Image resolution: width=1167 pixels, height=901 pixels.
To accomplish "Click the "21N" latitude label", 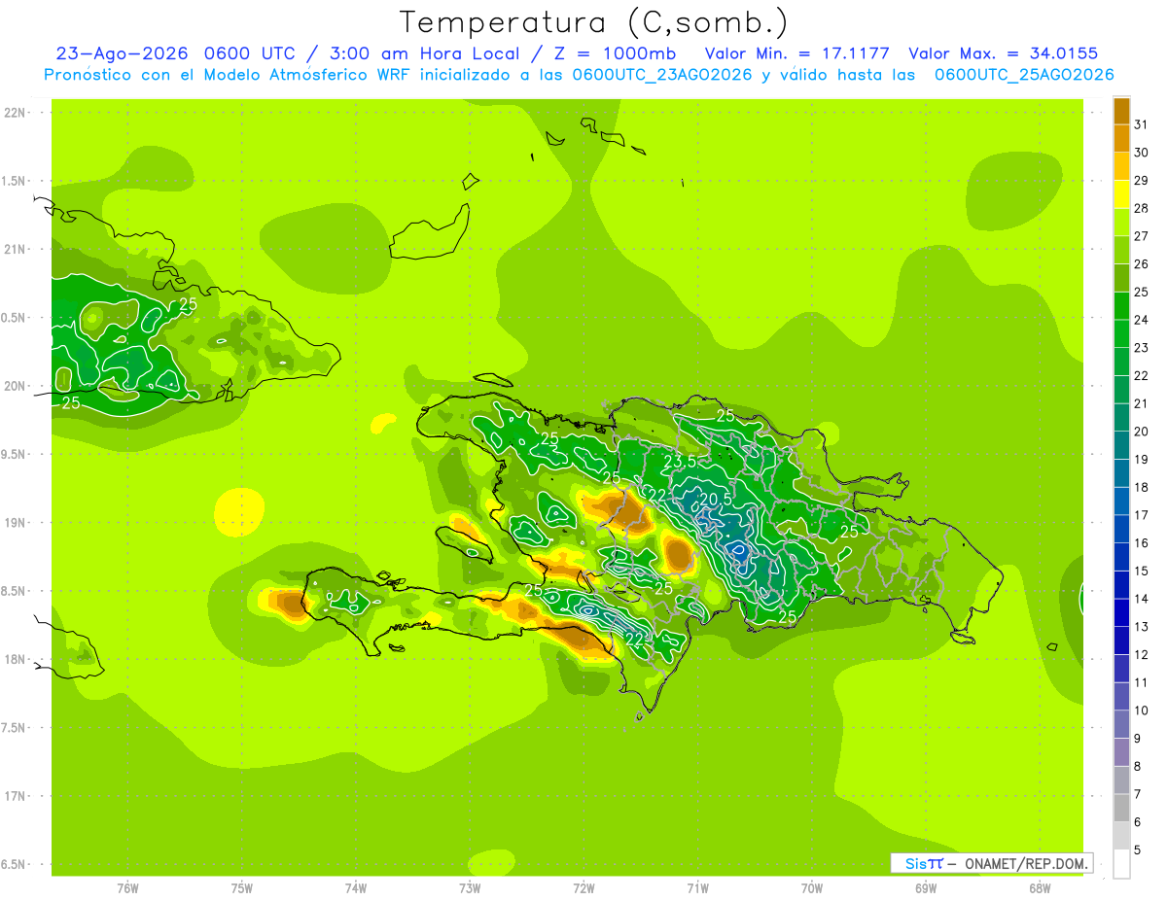I will coord(16,250).
